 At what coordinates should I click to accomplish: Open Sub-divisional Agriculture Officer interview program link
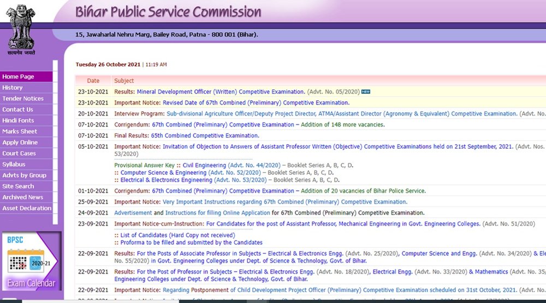342,113
